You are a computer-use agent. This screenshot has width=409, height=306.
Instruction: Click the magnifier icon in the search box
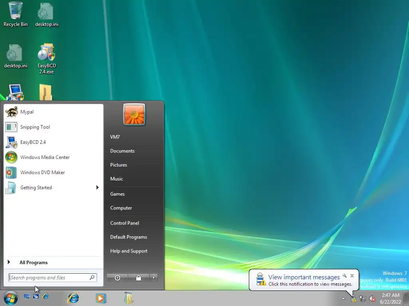pos(92,278)
